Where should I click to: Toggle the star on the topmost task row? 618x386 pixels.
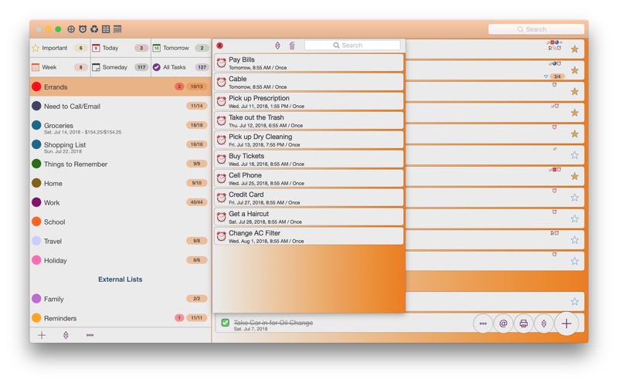coord(575,49)
